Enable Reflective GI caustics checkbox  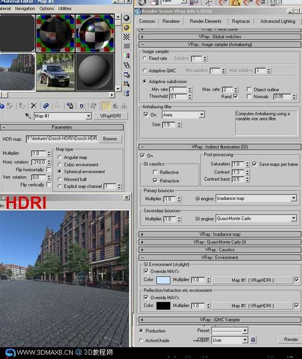click(x=155, y=172)
